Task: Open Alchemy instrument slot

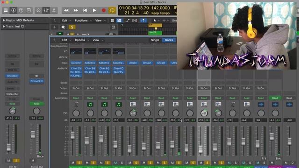Action: 76,63
